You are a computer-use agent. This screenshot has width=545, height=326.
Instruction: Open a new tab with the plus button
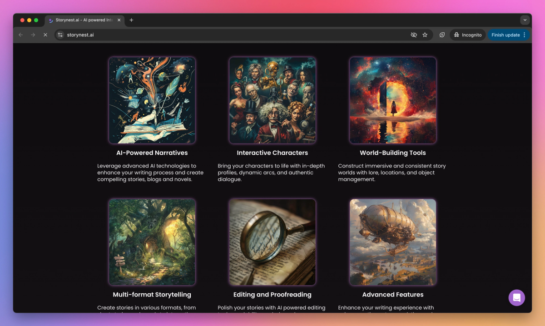[131, 20]
